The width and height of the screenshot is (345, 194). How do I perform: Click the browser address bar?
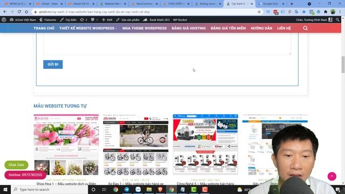145,12
